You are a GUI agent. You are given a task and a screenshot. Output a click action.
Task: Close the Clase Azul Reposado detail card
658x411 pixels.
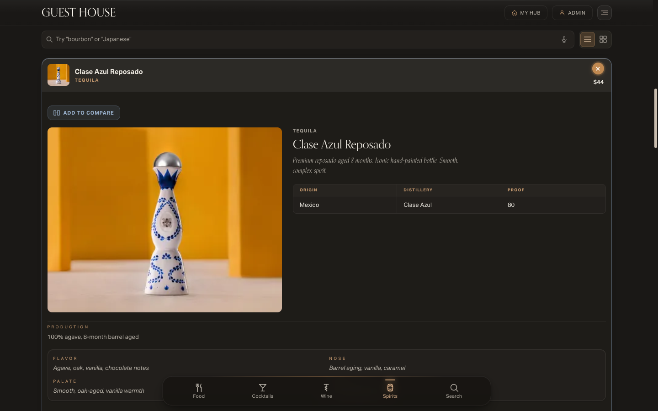(x=598, y=68)
